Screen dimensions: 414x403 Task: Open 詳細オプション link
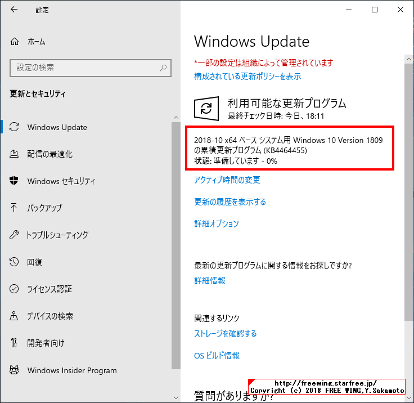click(x=216, y=224)
